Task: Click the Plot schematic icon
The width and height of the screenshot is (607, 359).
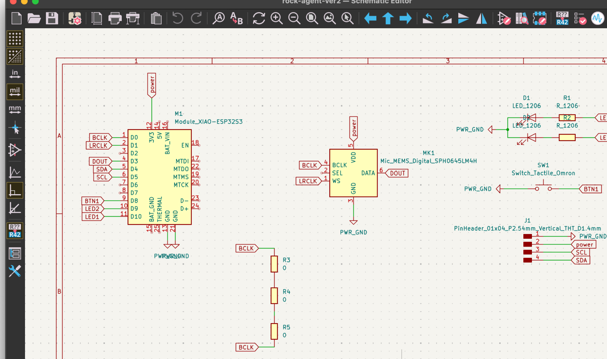Action: (133, 18)
